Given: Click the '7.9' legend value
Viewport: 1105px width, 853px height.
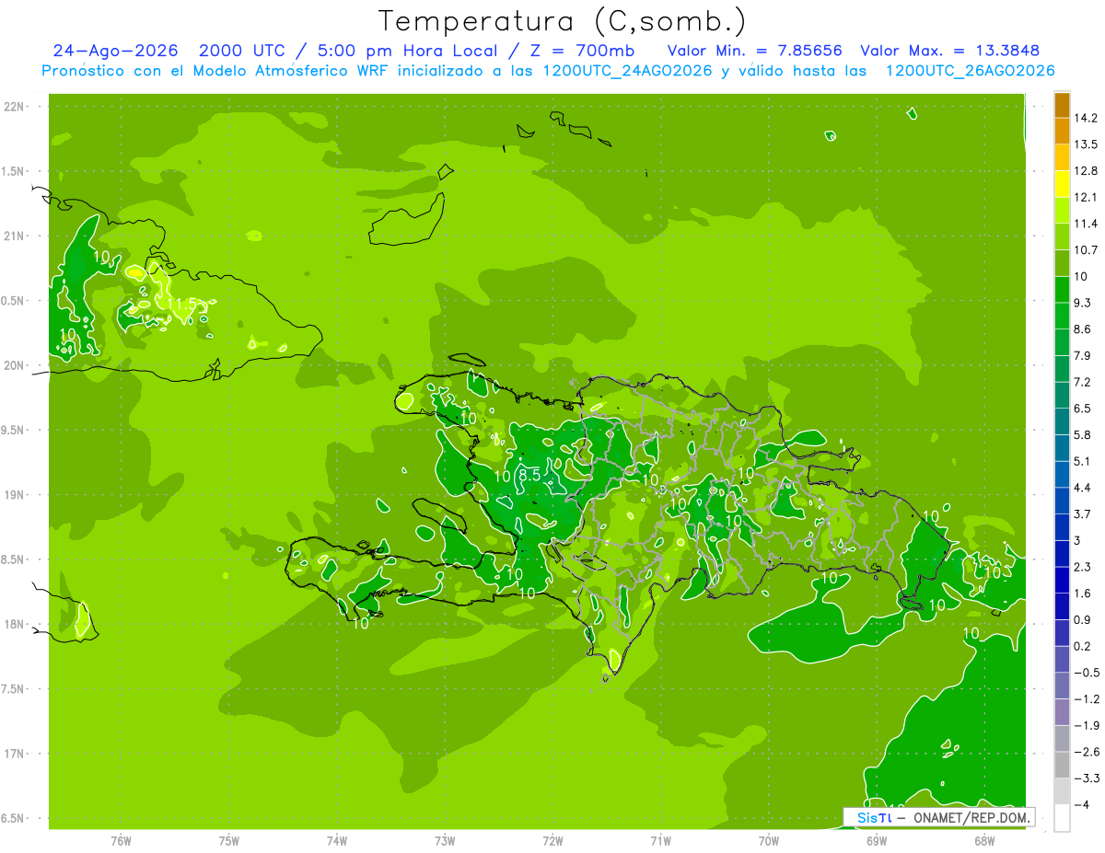Looking at the screenshot, I should (x=1083, y=355).
